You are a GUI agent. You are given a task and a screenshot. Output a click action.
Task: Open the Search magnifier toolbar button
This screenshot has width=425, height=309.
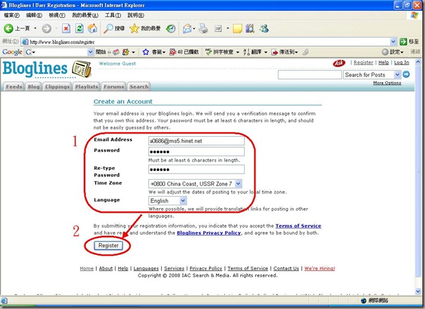pos(114,28)
